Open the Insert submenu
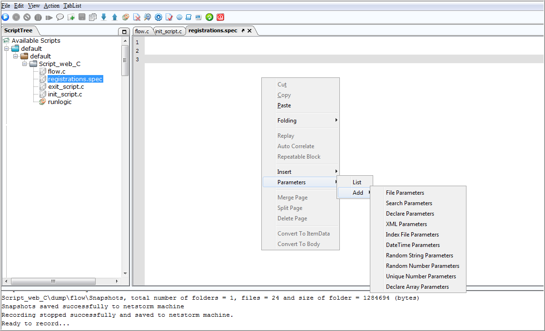This screenshot has width=545, height=331. (301, 172)
